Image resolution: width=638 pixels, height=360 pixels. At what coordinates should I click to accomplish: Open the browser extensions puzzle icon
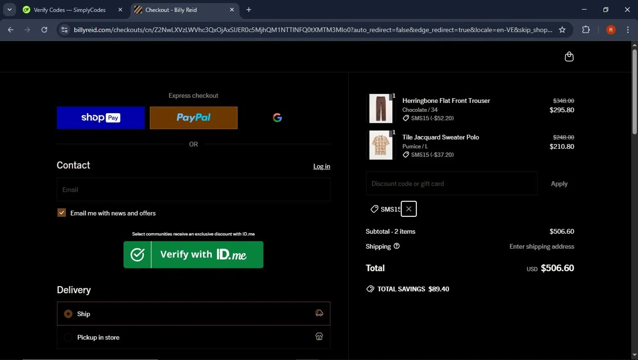coord(586,30)
